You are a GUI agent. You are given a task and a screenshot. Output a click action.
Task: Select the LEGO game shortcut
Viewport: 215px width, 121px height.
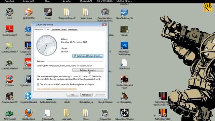[x=28, y=63]
